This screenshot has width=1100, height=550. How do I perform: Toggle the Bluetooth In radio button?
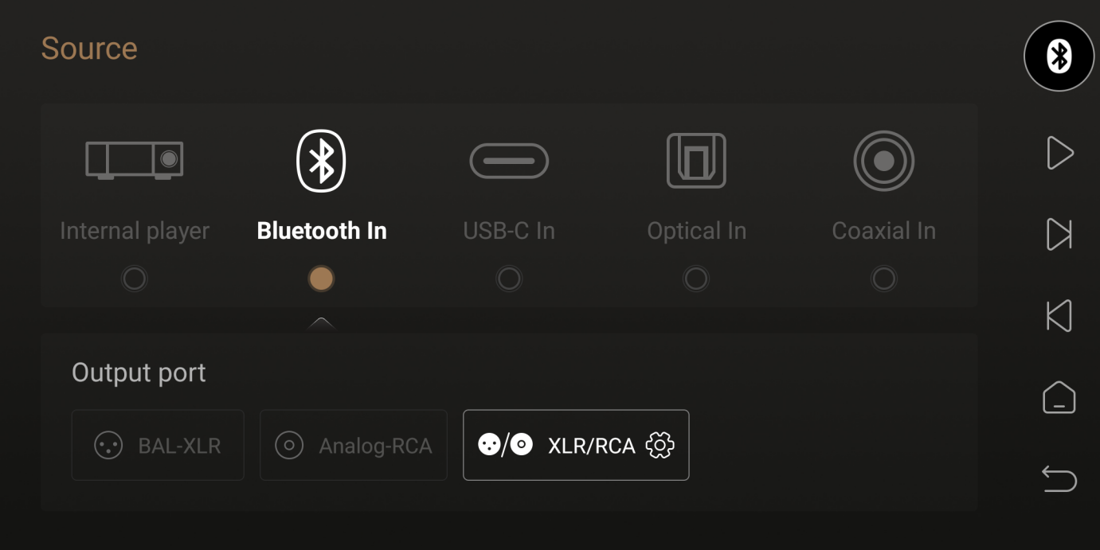coord(321,279)
